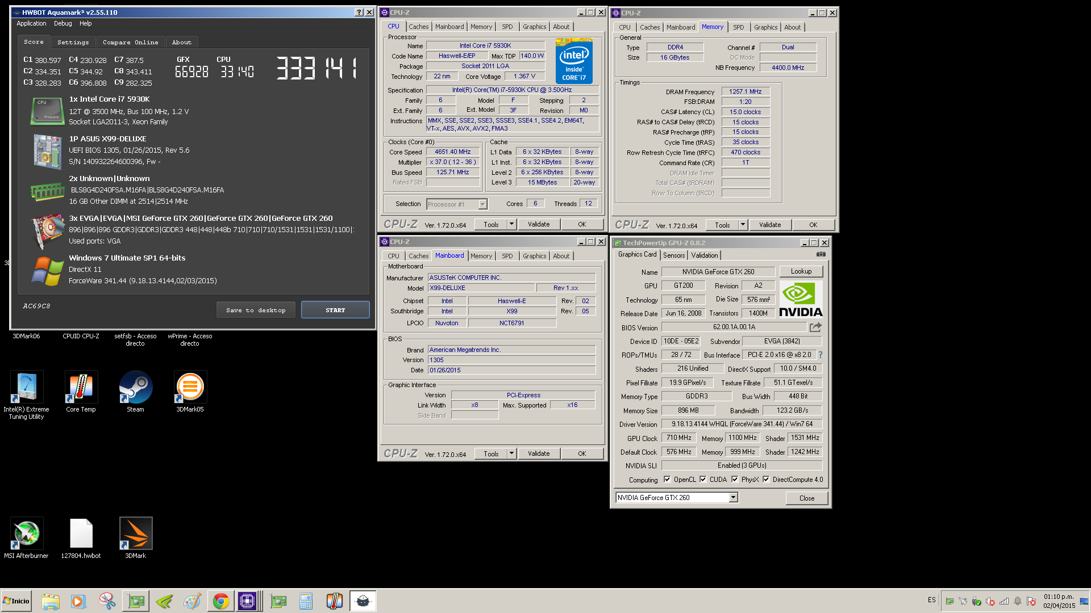The image size is (1091, 613).
Task: Click the ES language indicator in taskbar
Action: pyautogui.click(x=932, y=600)
